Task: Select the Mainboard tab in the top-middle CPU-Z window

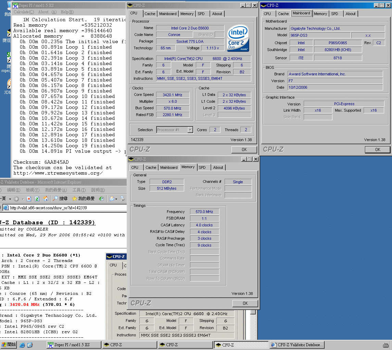Action: [168, 14]
